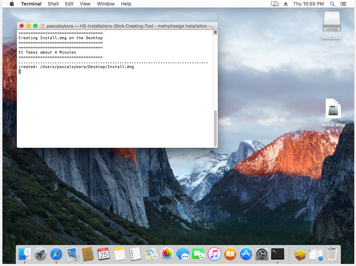356x266 pixels.
Task: Click the Terminal icon in Dock
Action: click(x=277, y=254)
